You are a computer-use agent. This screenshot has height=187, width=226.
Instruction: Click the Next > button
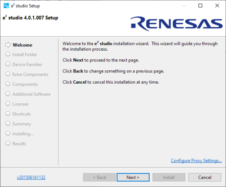[133, 177]
